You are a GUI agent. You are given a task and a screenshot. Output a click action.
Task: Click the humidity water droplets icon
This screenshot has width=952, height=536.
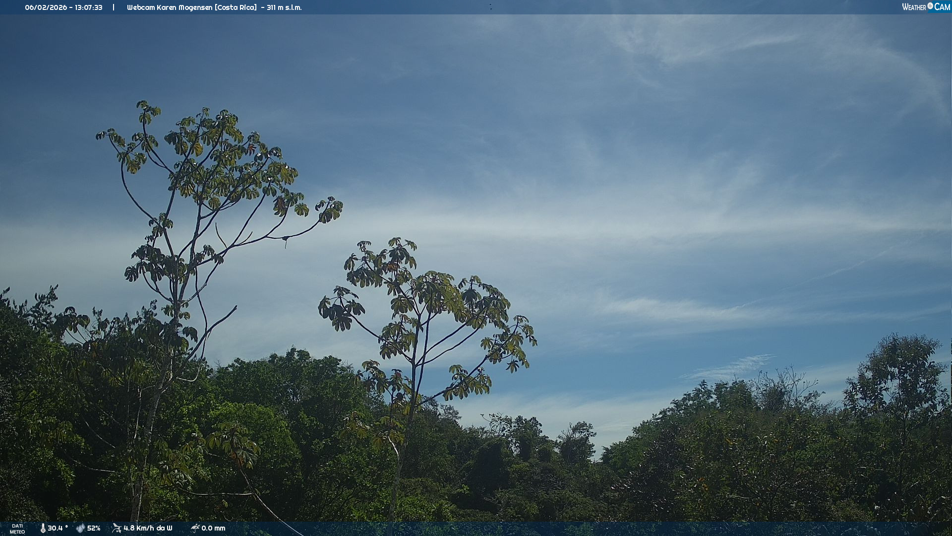point(80,528)
